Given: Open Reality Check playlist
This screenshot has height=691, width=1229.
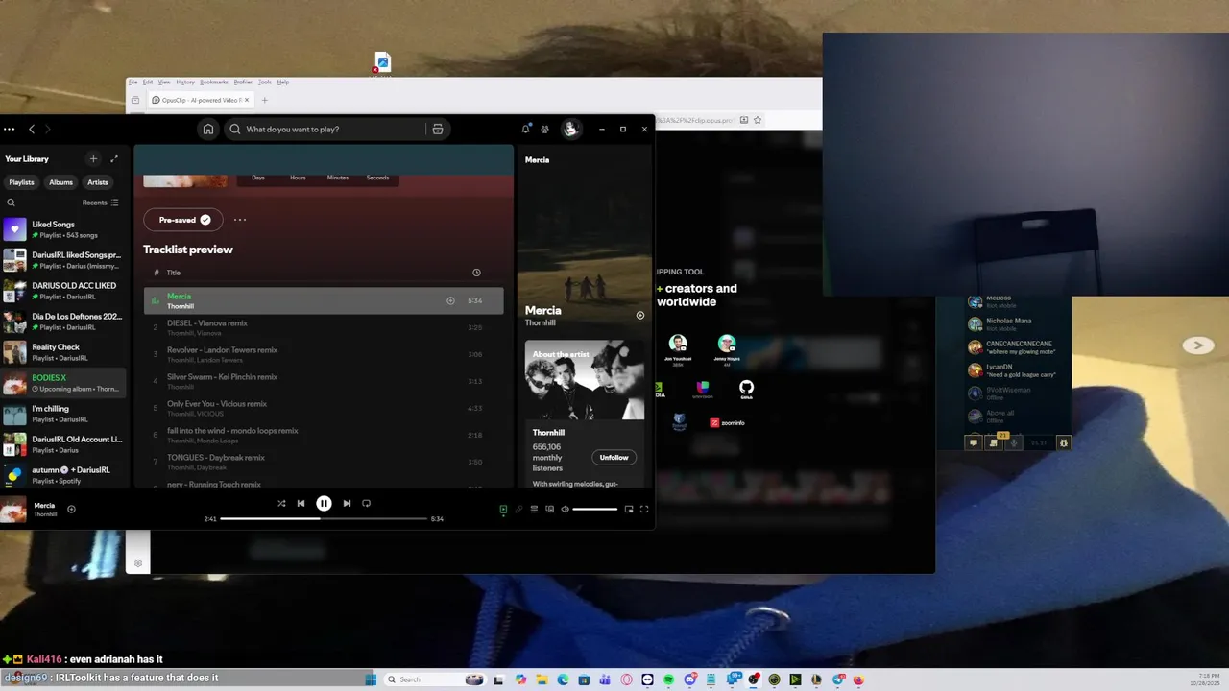Looking at the screenshot, I should (x=63, y=352).
